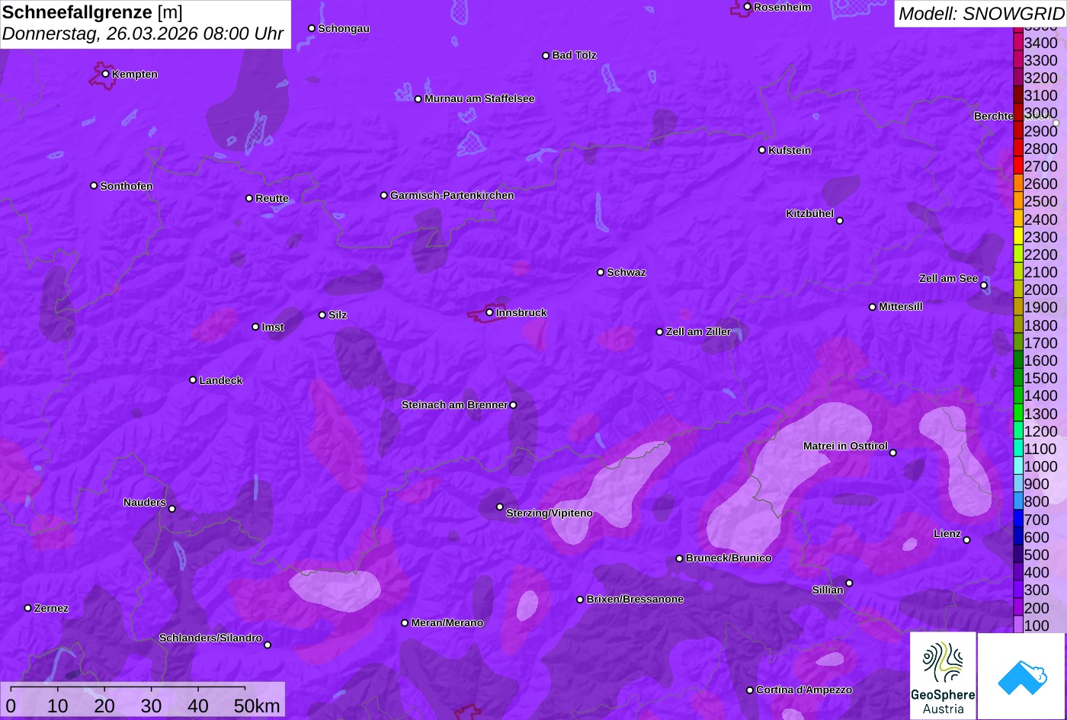1067x720 pixels.
Task: Click the Bruneck/Brunico label
Action: (x=729, y=558)
